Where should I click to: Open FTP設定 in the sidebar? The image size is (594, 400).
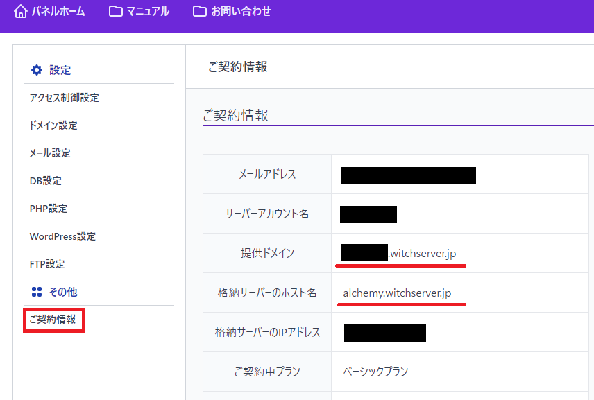(47, 263)
